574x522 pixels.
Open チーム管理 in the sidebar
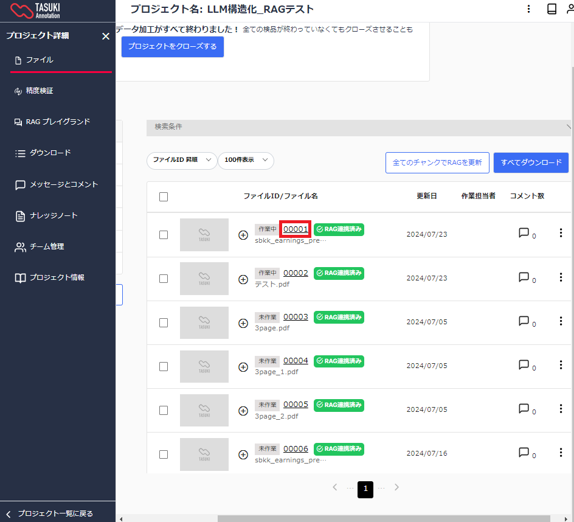pyautogui.click(x=39, y=246)
